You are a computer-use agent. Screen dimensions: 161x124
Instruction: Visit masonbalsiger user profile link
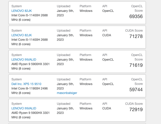click(x=67, y=93)
